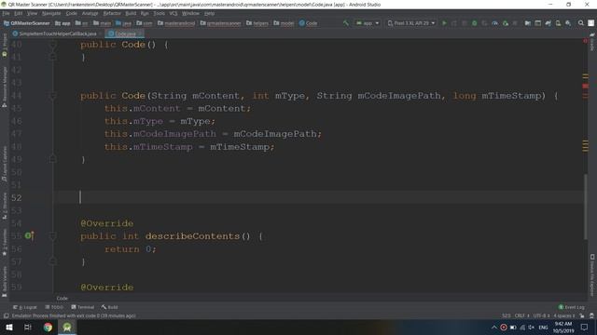The width and height of the screenshot is (597, 335).
Task: Open Task View on taskbar
Action: pos(28,327)
